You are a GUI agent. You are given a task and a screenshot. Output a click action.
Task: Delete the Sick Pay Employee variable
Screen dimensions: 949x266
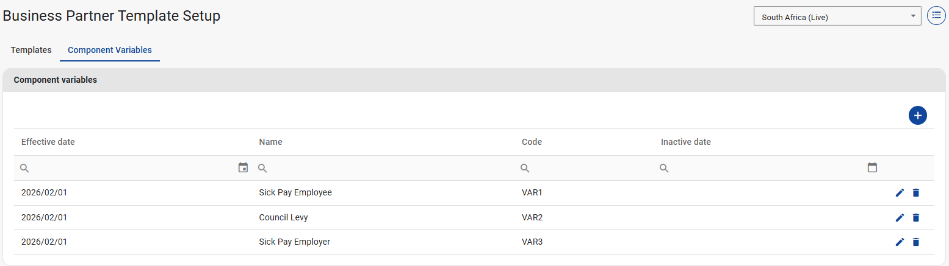pos(915,193)
